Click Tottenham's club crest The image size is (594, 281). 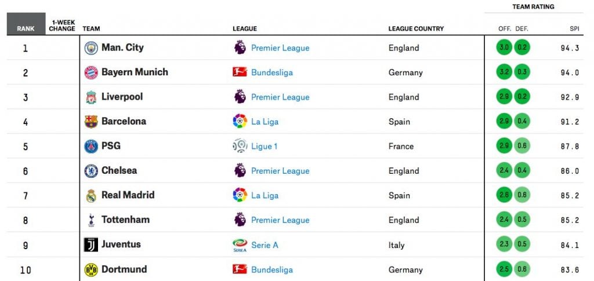pyautogui.click(x=91, y=220)
